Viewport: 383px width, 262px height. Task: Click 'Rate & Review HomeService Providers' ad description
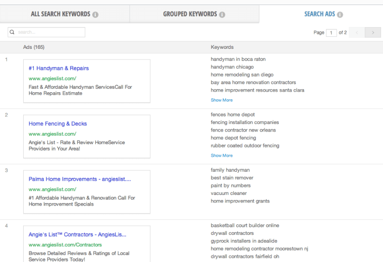click(x=77, y=146)
